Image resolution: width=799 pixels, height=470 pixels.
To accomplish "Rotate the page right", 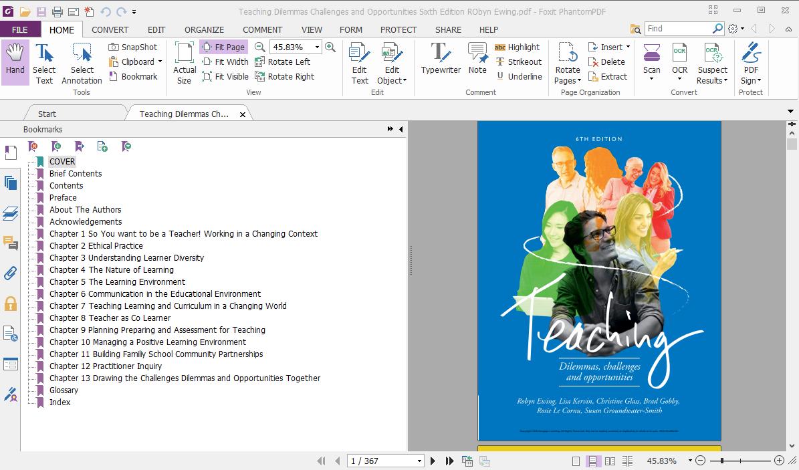I will 284,76.
